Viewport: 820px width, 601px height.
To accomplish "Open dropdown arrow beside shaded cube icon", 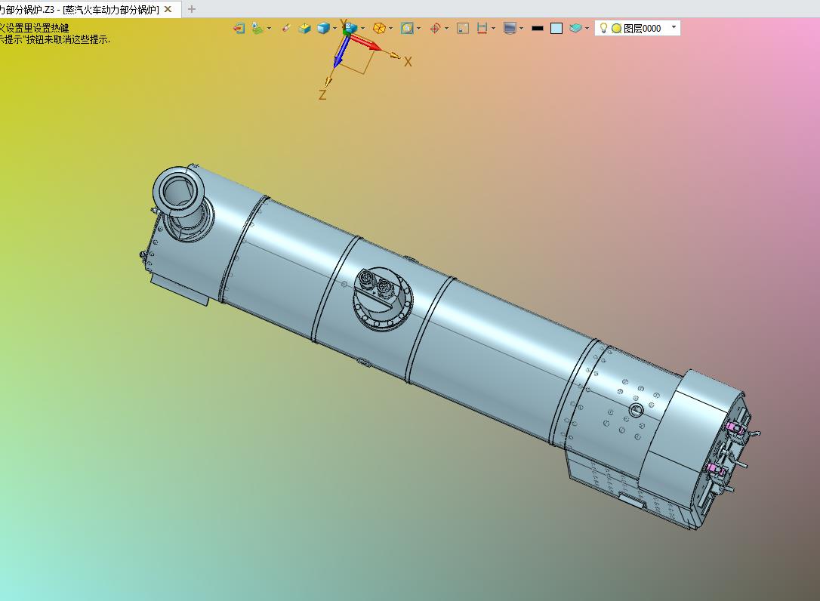I will [334, 28].
